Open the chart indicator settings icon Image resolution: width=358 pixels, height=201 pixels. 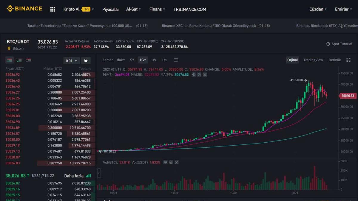click(x=176, y=60)
